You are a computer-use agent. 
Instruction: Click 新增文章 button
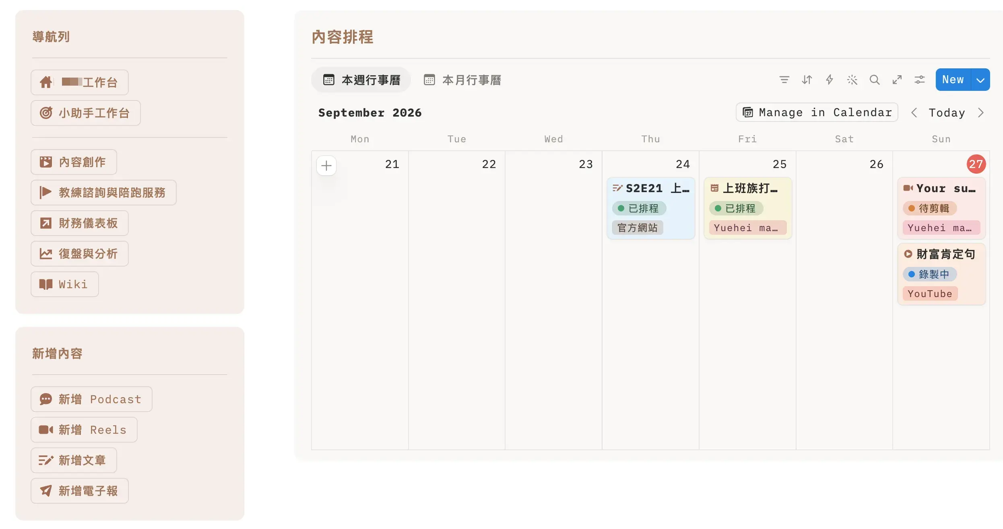(x=74, y=460)
